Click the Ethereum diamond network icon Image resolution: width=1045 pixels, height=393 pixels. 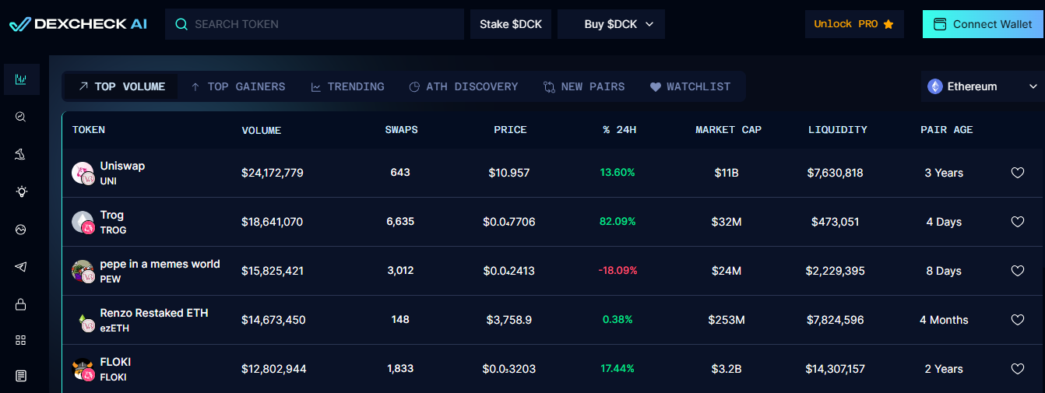click(x=935, y=86)
